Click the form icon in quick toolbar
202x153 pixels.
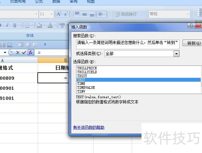(20, 45)
